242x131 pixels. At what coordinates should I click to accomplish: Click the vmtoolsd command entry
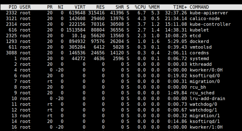[201, 47]
